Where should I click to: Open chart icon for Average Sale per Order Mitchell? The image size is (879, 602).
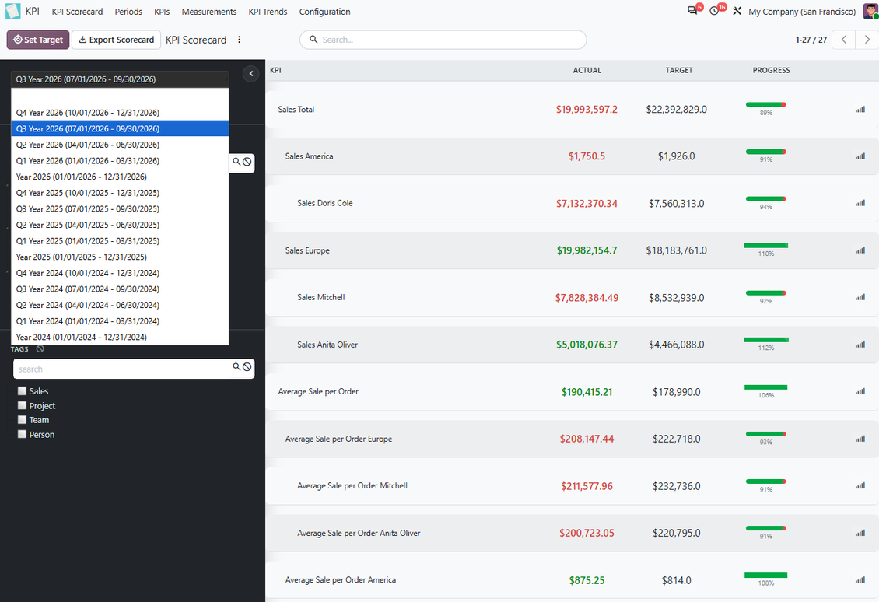860,486
